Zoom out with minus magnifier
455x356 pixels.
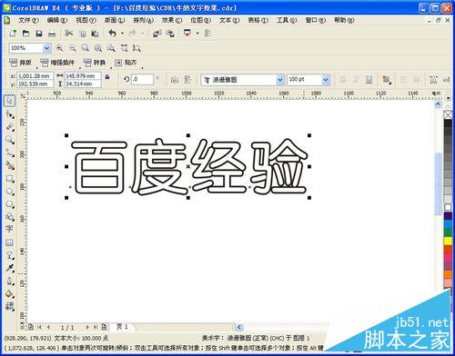[x=73, y=48]
